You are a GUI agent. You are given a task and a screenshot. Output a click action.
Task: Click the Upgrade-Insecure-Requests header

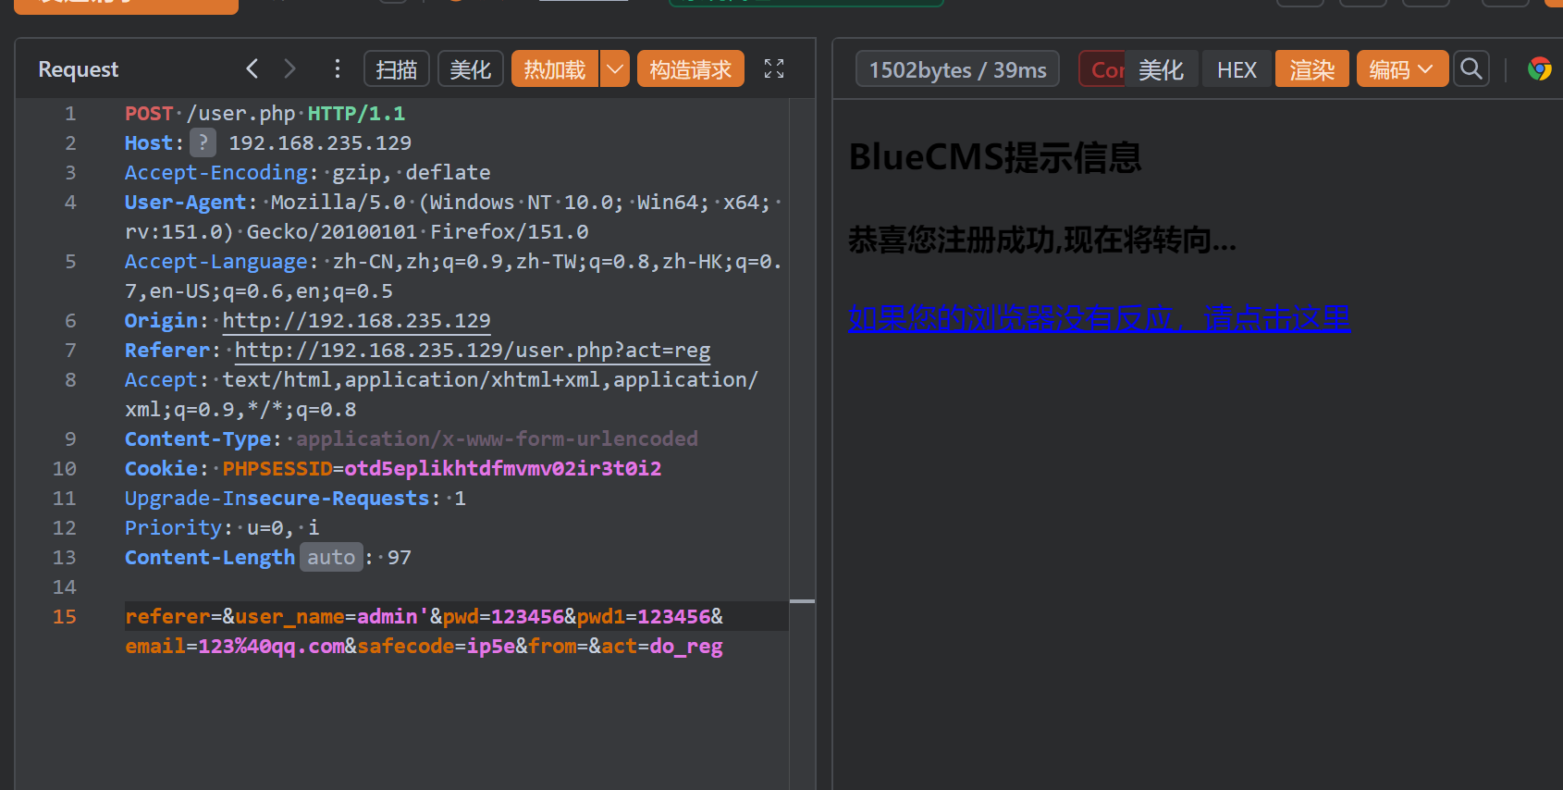277,498
